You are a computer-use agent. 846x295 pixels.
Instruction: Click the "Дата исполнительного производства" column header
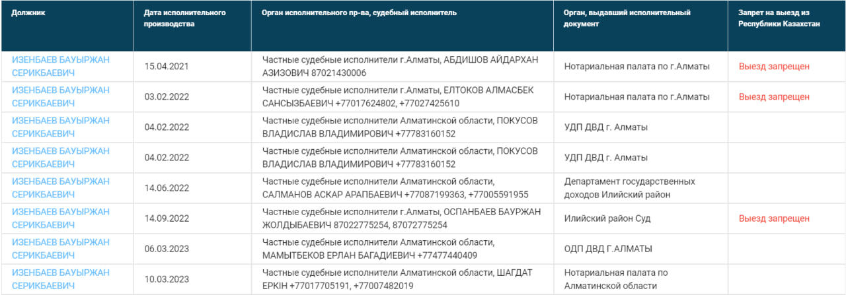(184, 18)
